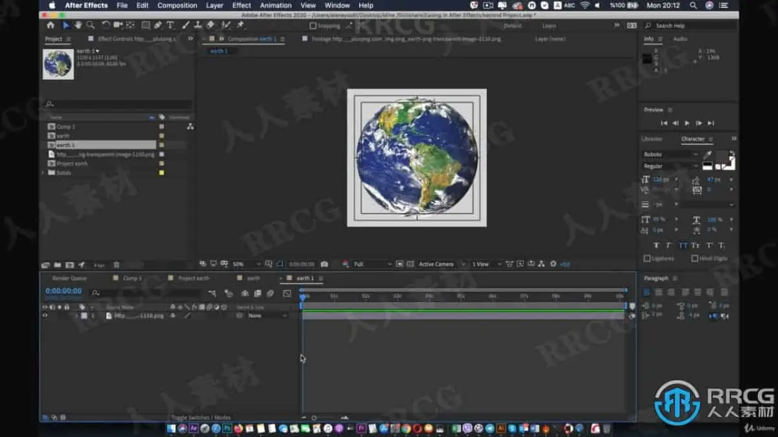The height and width of the screenshot is (437, 778).
Task: Switch to the Audio panel tab
Action: coord(680,39)
